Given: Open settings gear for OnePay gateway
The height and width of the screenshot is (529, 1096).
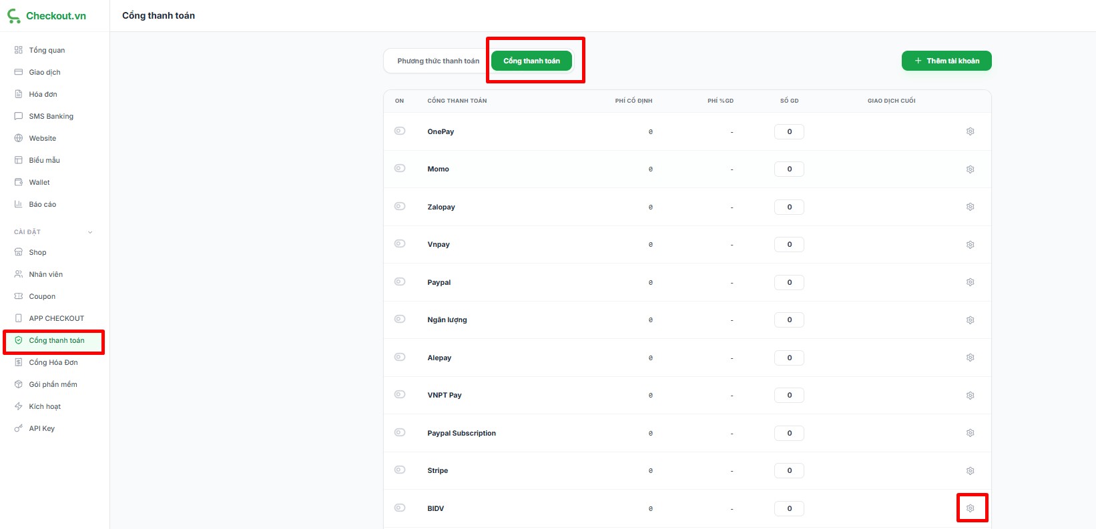Looking at the screenshot, I should tap(970, 131).
